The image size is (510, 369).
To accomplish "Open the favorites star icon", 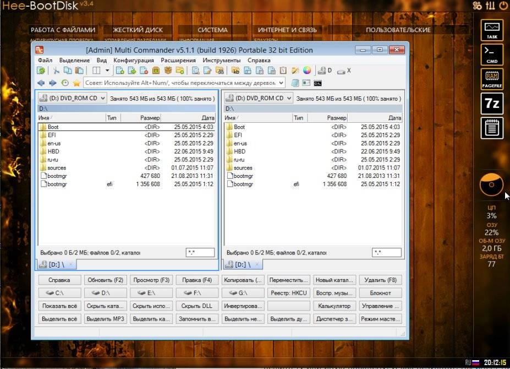I will [76, 83].
